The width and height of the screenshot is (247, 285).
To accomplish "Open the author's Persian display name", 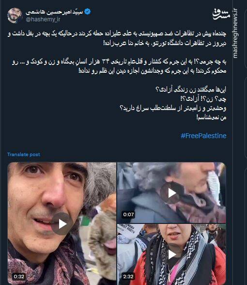I will pos(54,12).
